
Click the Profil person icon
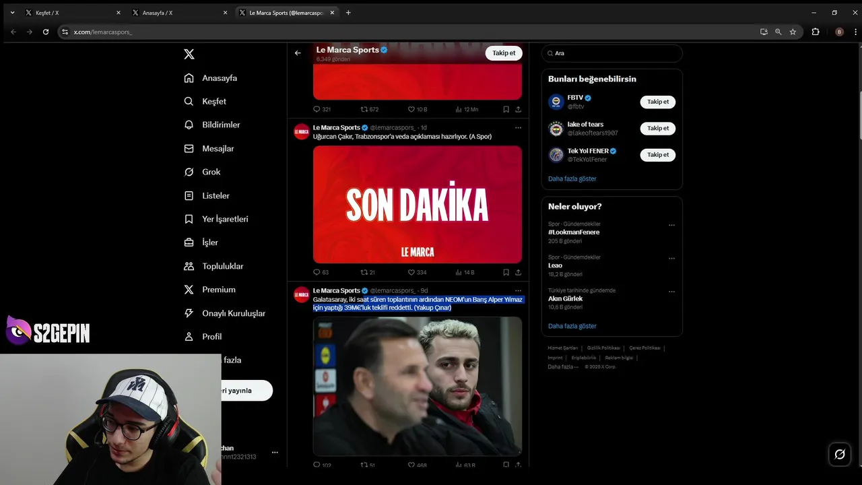189,337
